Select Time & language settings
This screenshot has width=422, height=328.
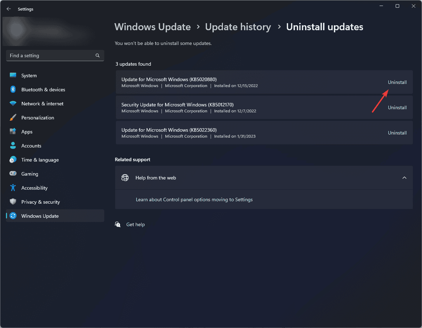pos(40,160)
